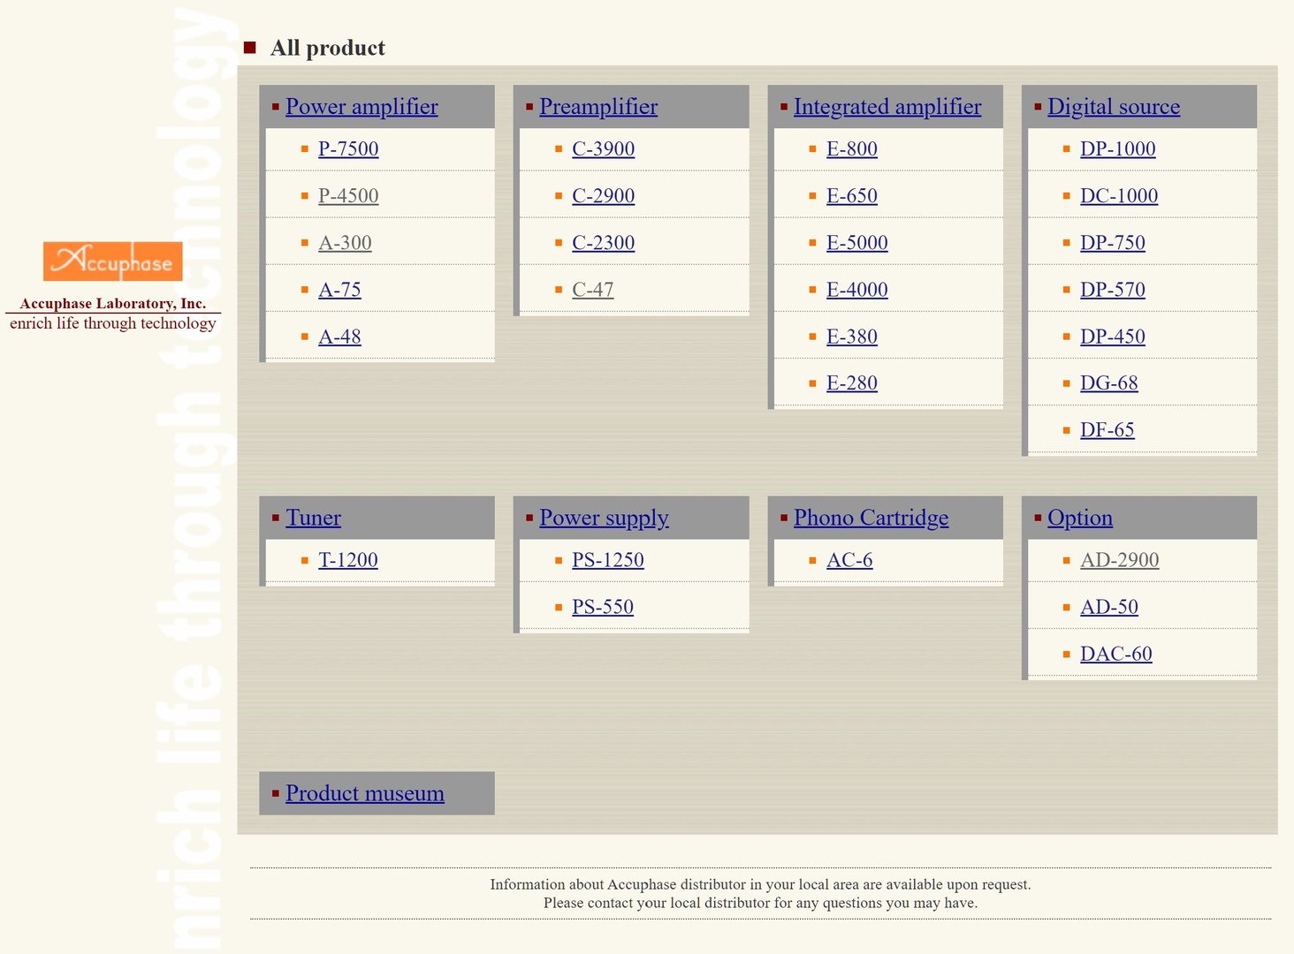View the A-48 power amplifier
Image resolution: width=1294 pixels, height=954 pixels.
pyautogui.click(x=339, y=337)
